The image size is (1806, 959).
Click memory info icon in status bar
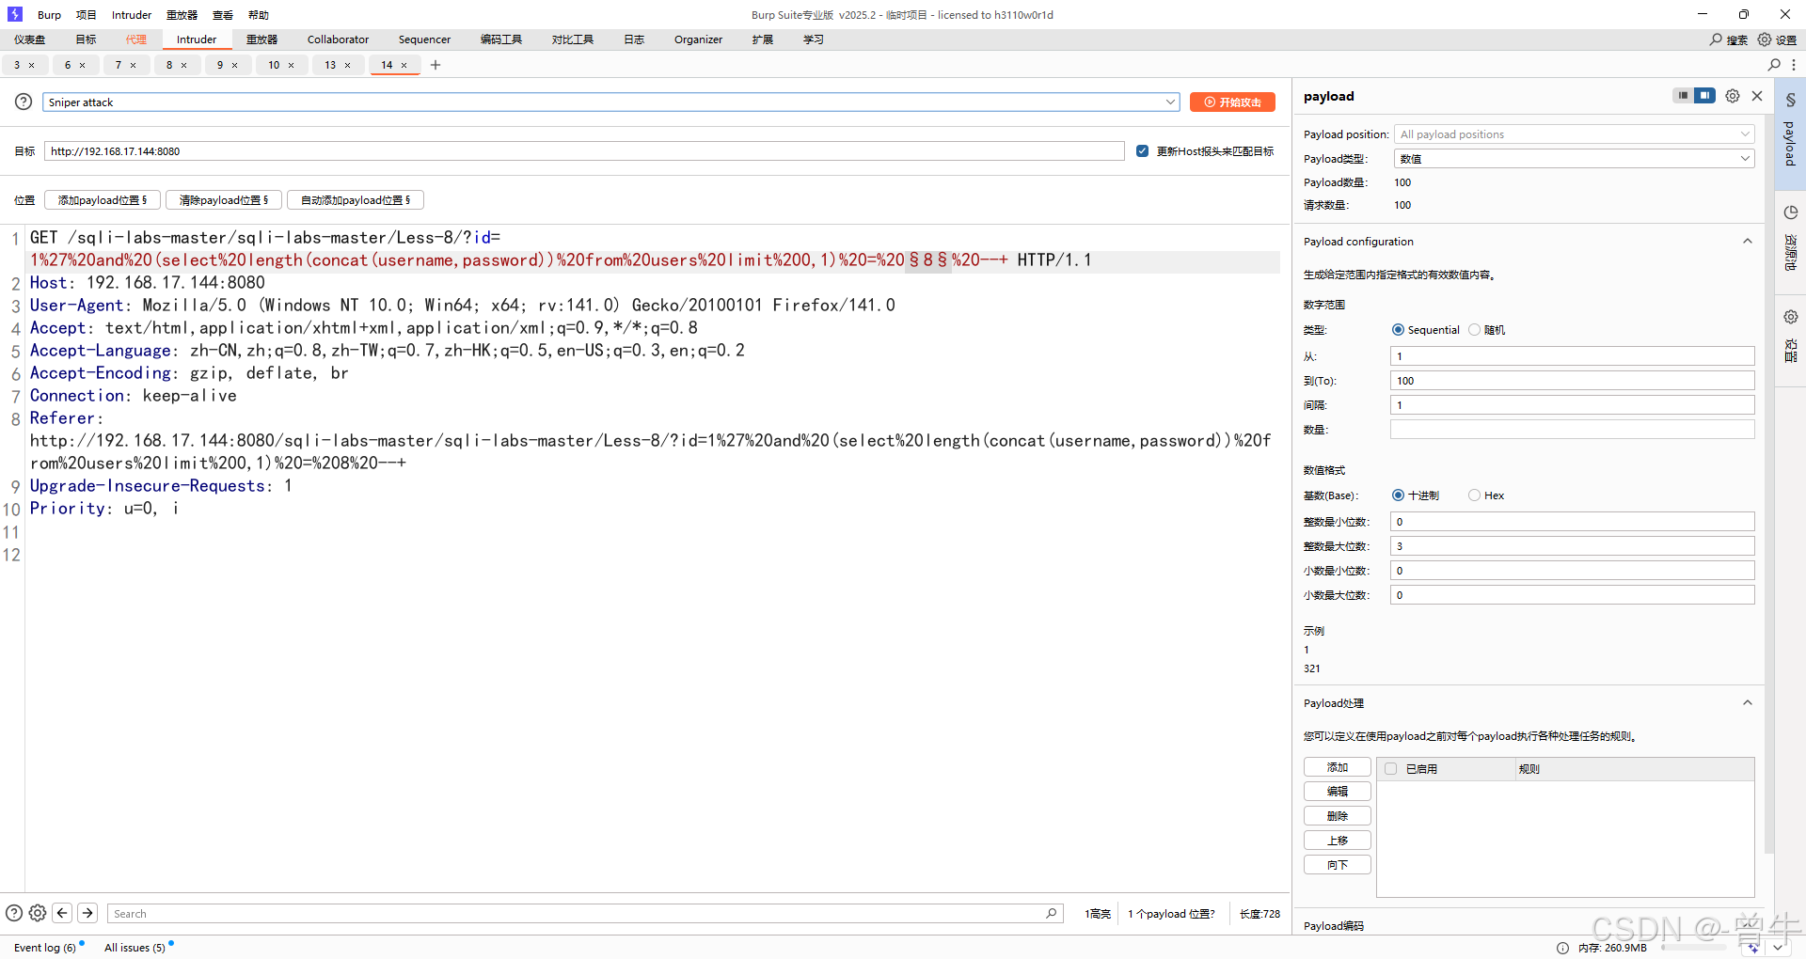tap(1562, 948)
